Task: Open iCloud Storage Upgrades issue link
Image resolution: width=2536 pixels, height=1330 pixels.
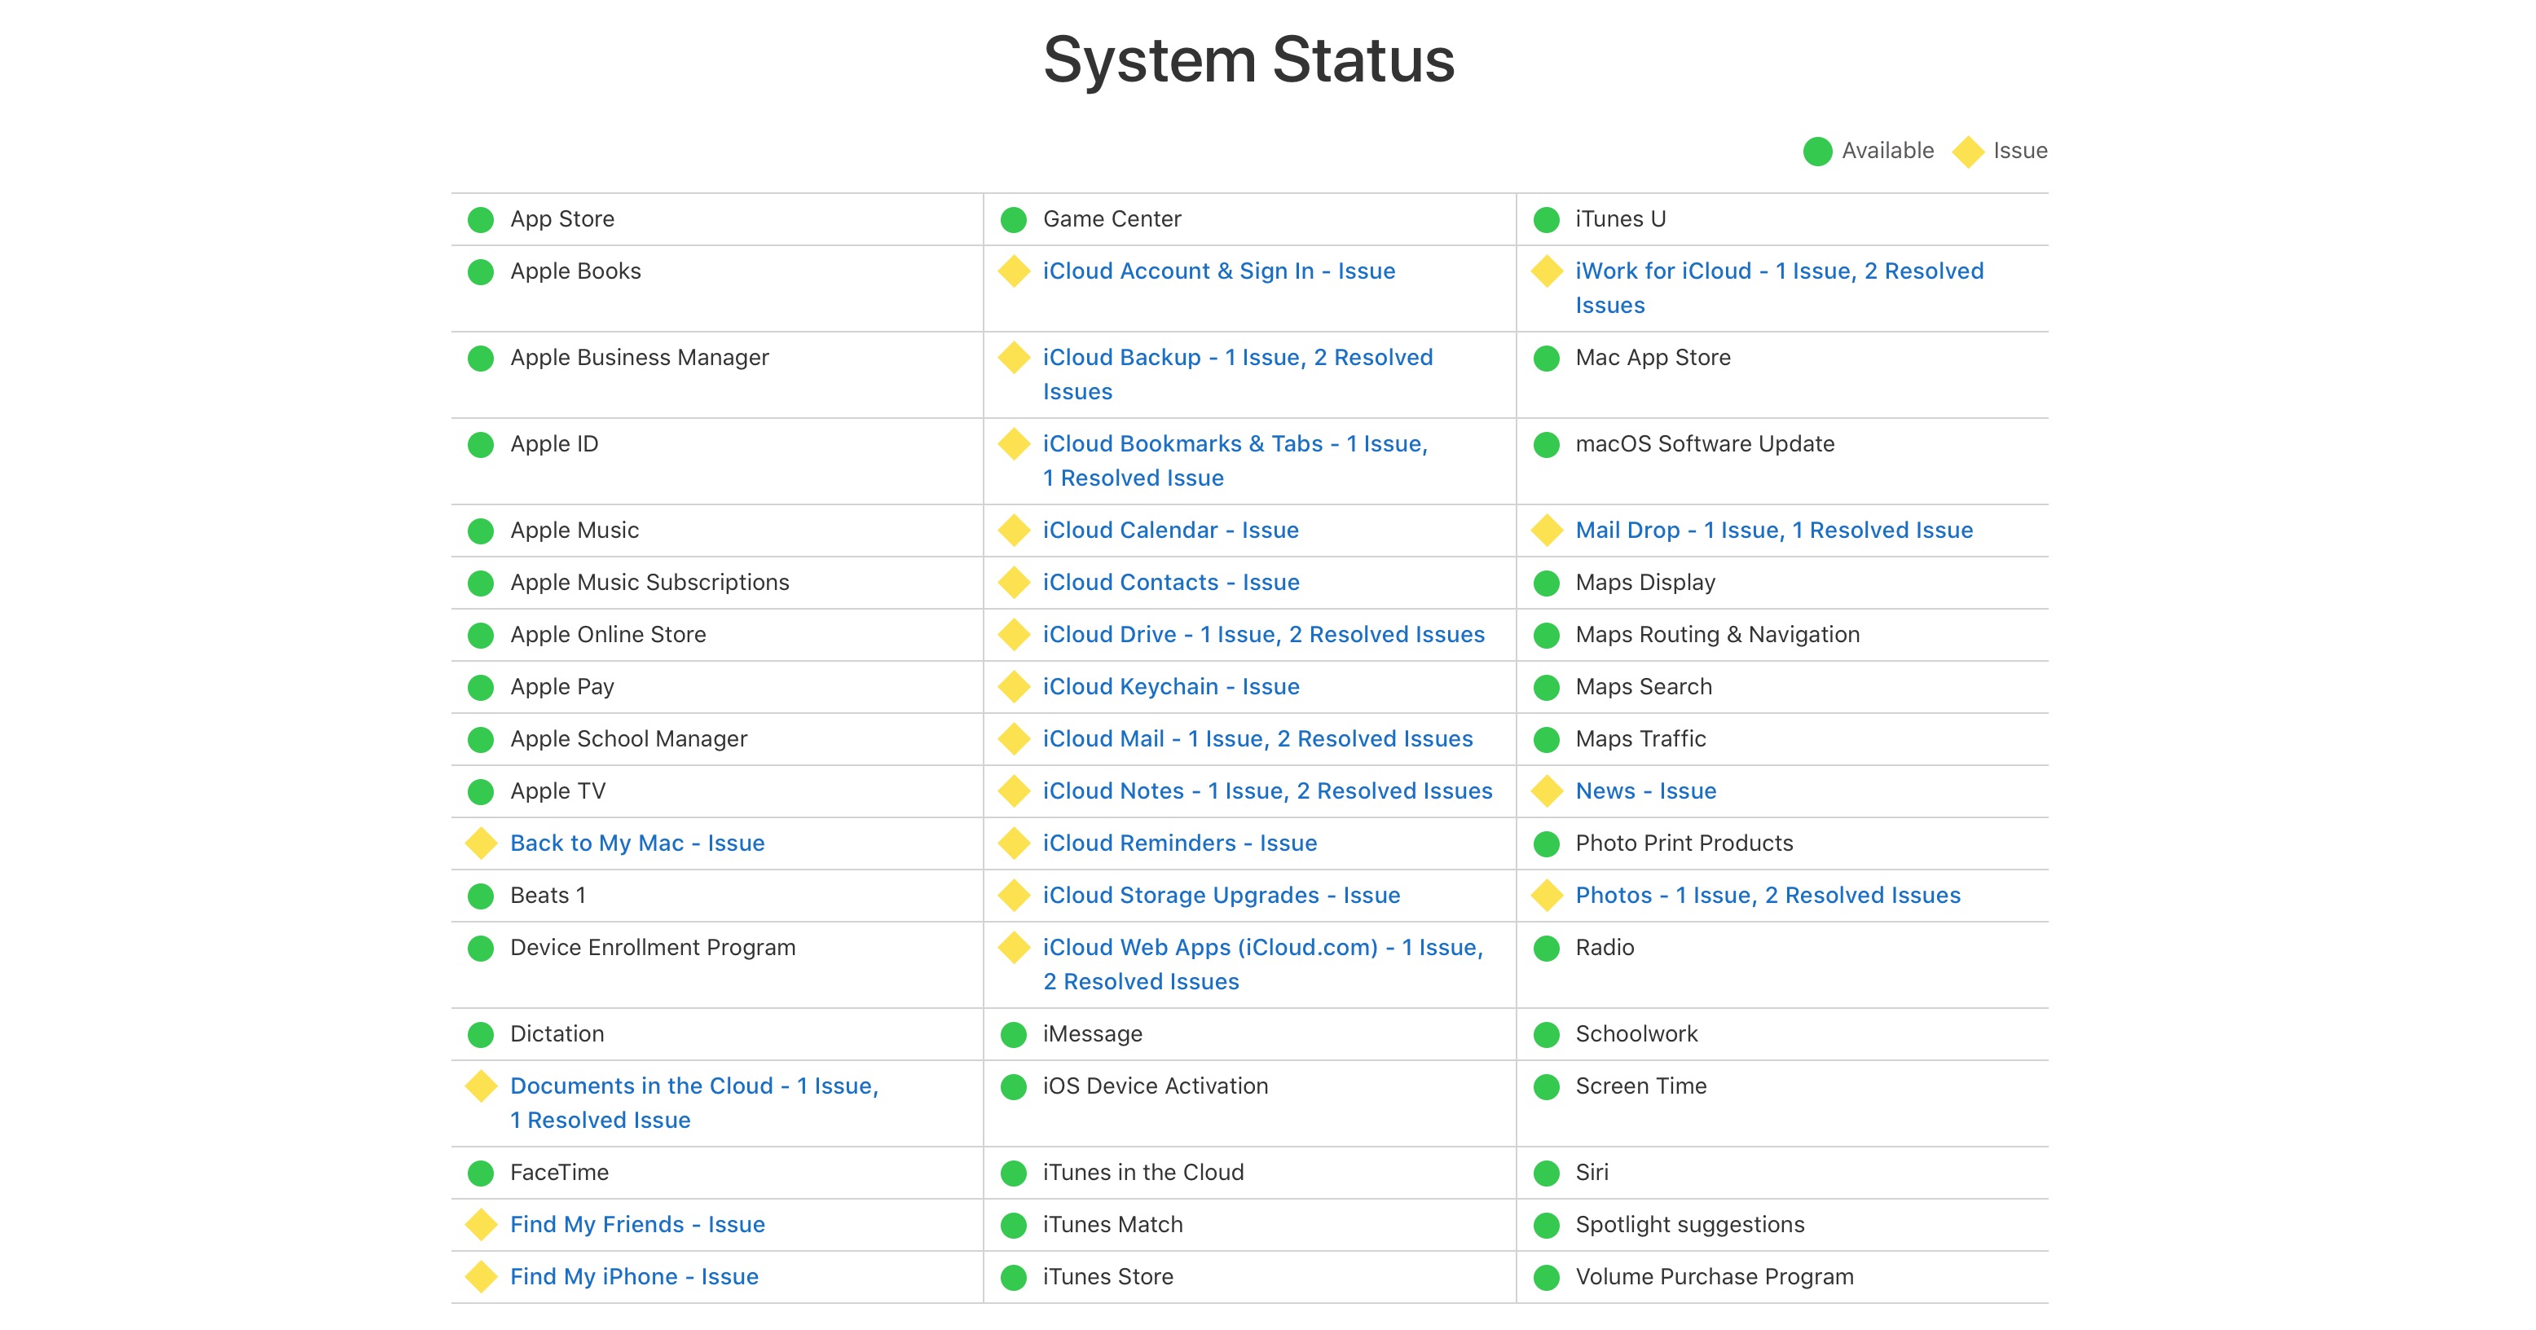Action: pyautogui.click(x=1221, y=896)
